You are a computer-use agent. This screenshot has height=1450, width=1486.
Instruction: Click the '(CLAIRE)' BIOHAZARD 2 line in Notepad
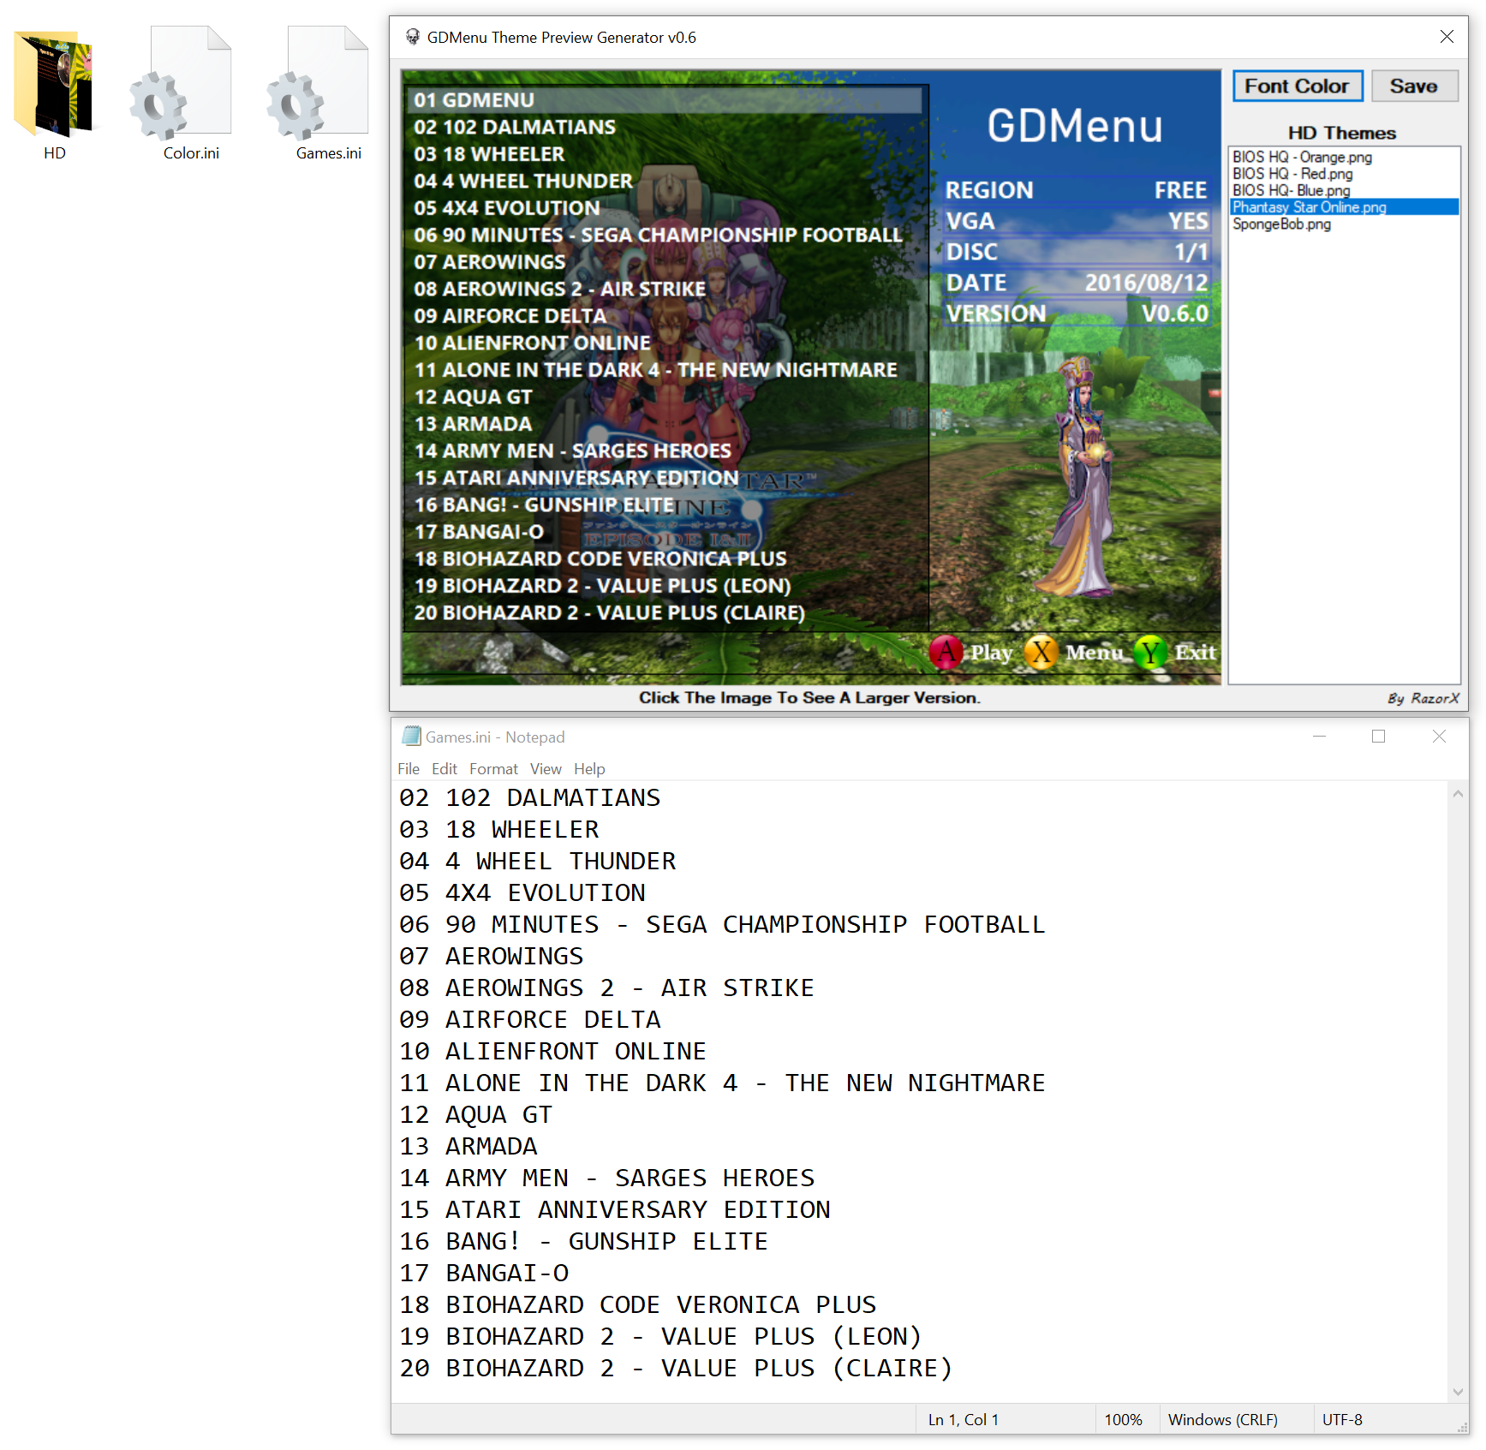point(676,1368)
